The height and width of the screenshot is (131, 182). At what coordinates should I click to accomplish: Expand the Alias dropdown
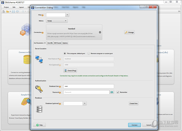click(x=67, y=15)
